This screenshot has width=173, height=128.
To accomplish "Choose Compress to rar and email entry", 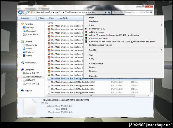I will 122,42.
